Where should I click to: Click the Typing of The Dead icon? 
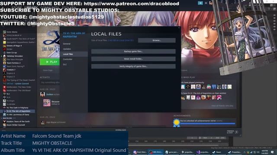point(4,80)
